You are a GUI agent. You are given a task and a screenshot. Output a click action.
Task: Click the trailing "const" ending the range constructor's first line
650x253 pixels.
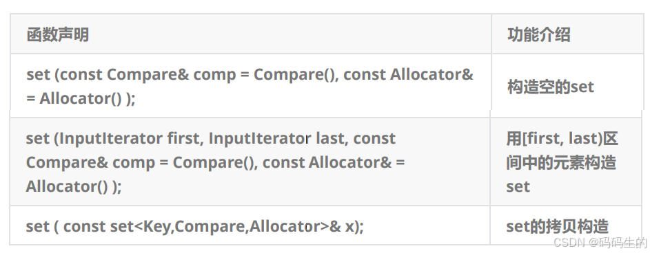point(374,138)
